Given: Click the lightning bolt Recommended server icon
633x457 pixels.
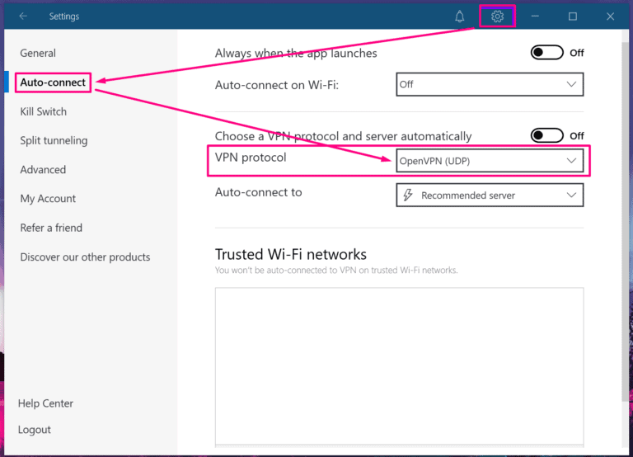Looking at the screenshot, I should click(406, 196).
